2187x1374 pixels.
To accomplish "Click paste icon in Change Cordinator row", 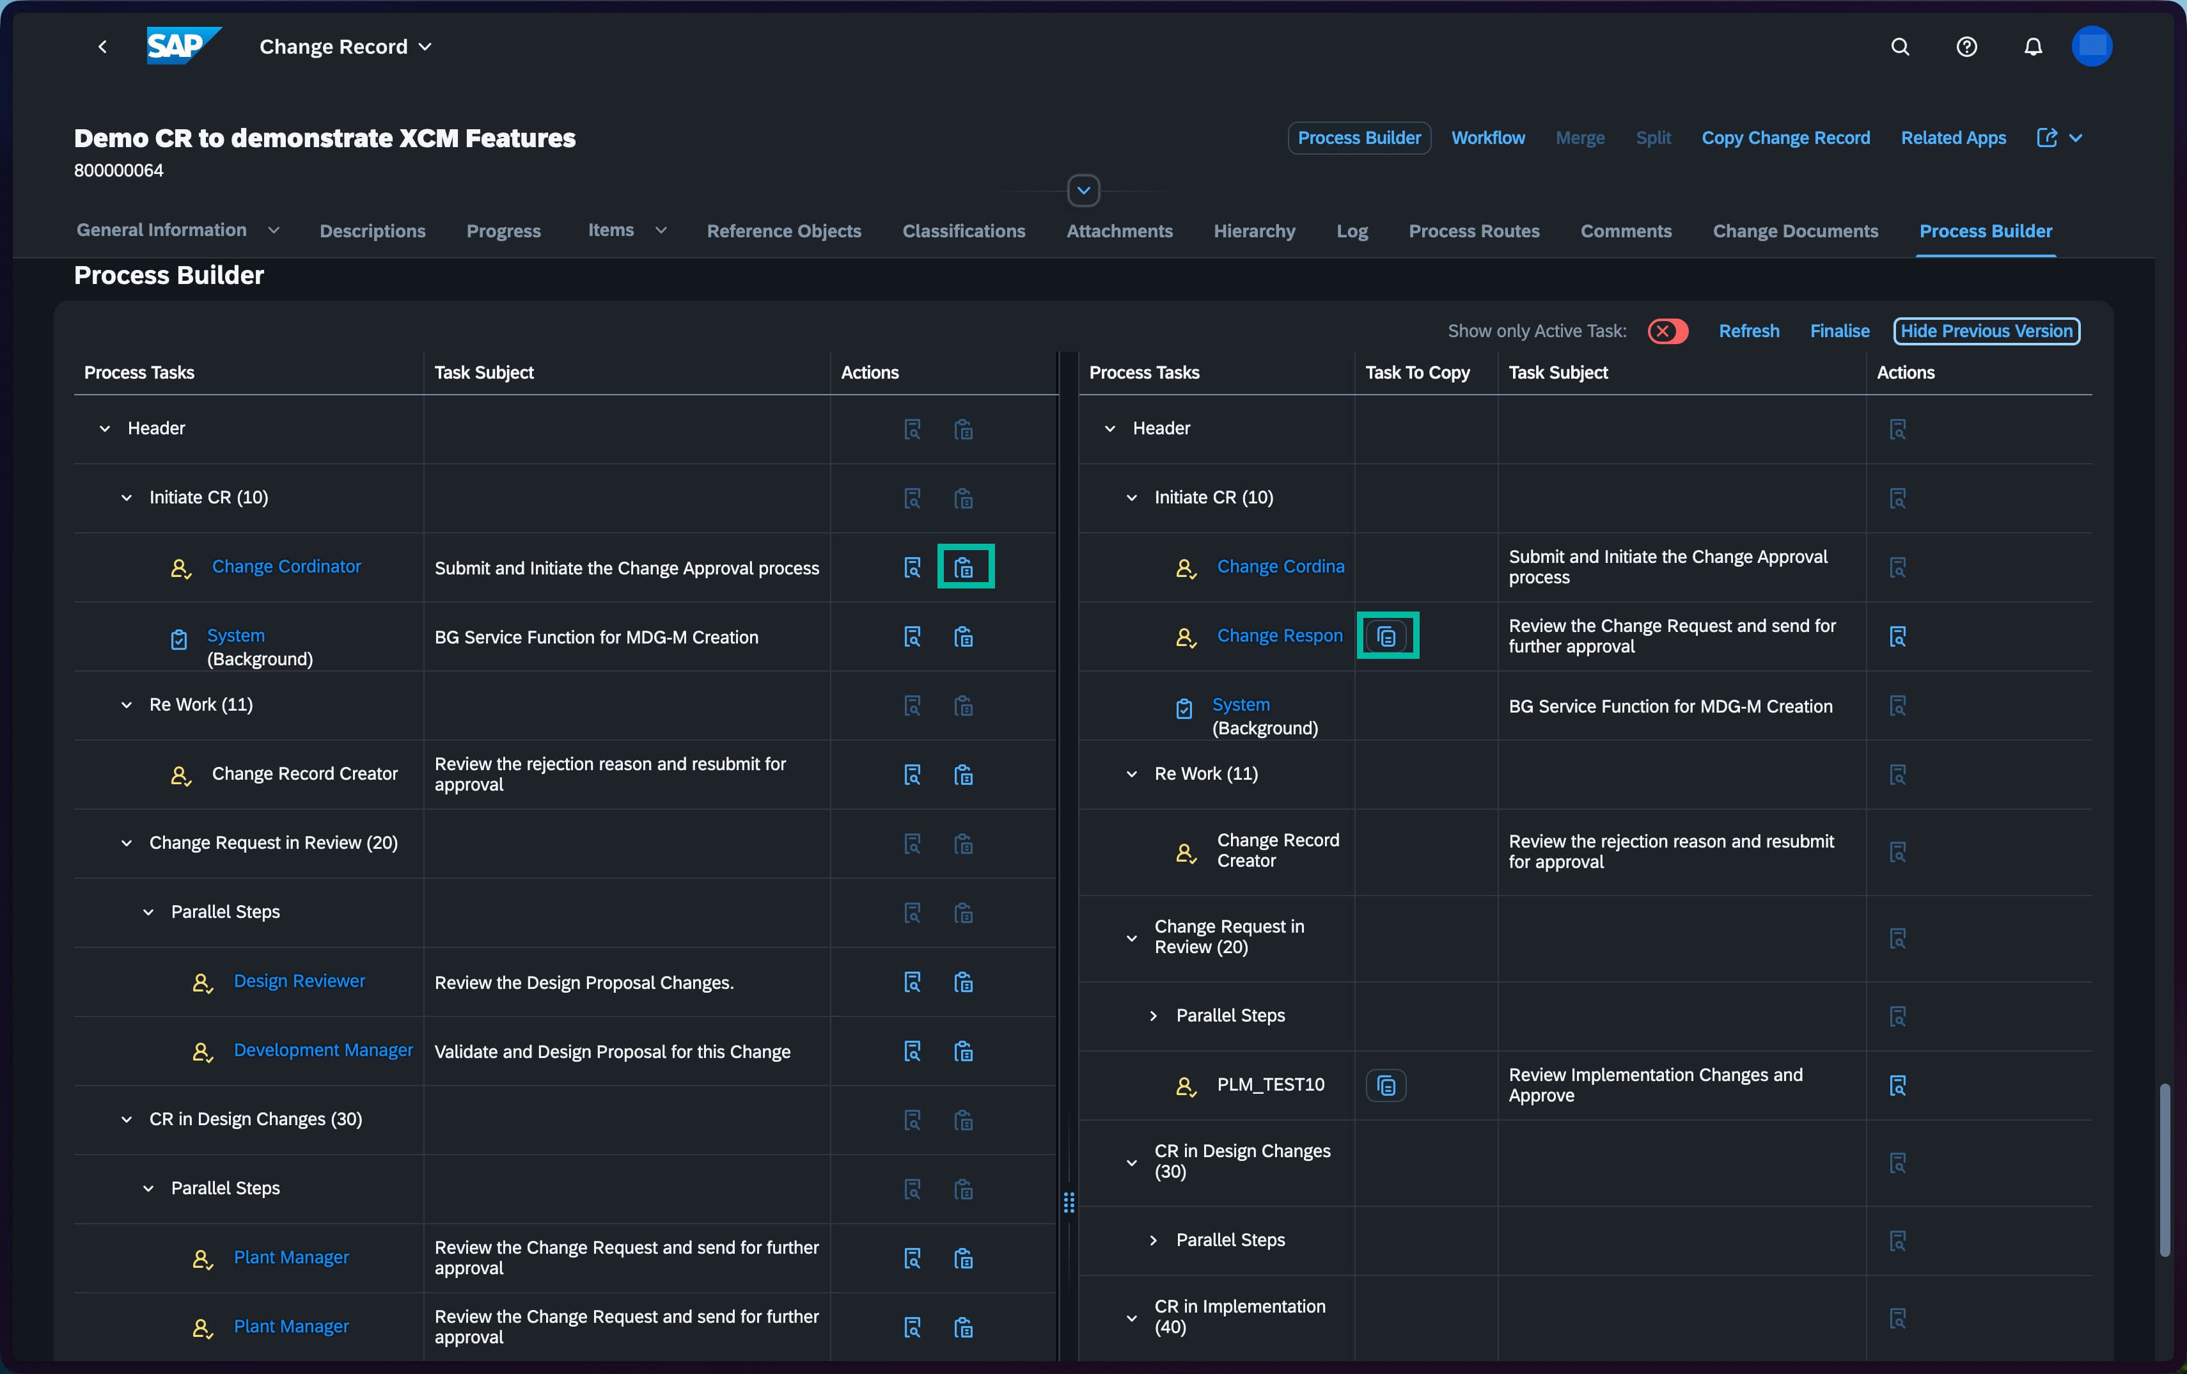I will tap(964, 567).
